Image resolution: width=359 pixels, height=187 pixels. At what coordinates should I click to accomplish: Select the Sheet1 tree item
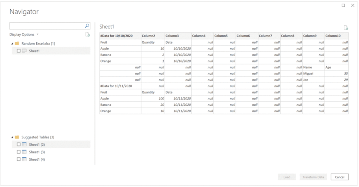click(51, 51)
